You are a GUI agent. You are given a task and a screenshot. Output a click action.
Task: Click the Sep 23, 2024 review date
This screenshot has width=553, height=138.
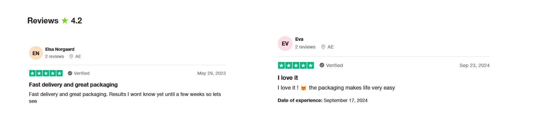point(474,66)
